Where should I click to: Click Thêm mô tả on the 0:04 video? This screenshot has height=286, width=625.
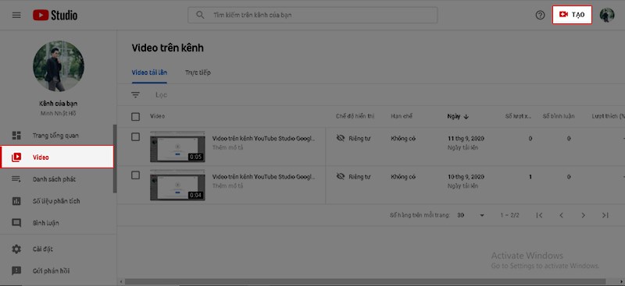tap(227, 185)
